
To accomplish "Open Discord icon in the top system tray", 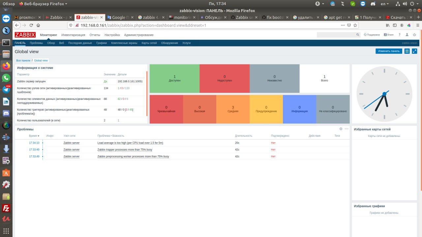I will pyautogui.click(x=373, y=4).
